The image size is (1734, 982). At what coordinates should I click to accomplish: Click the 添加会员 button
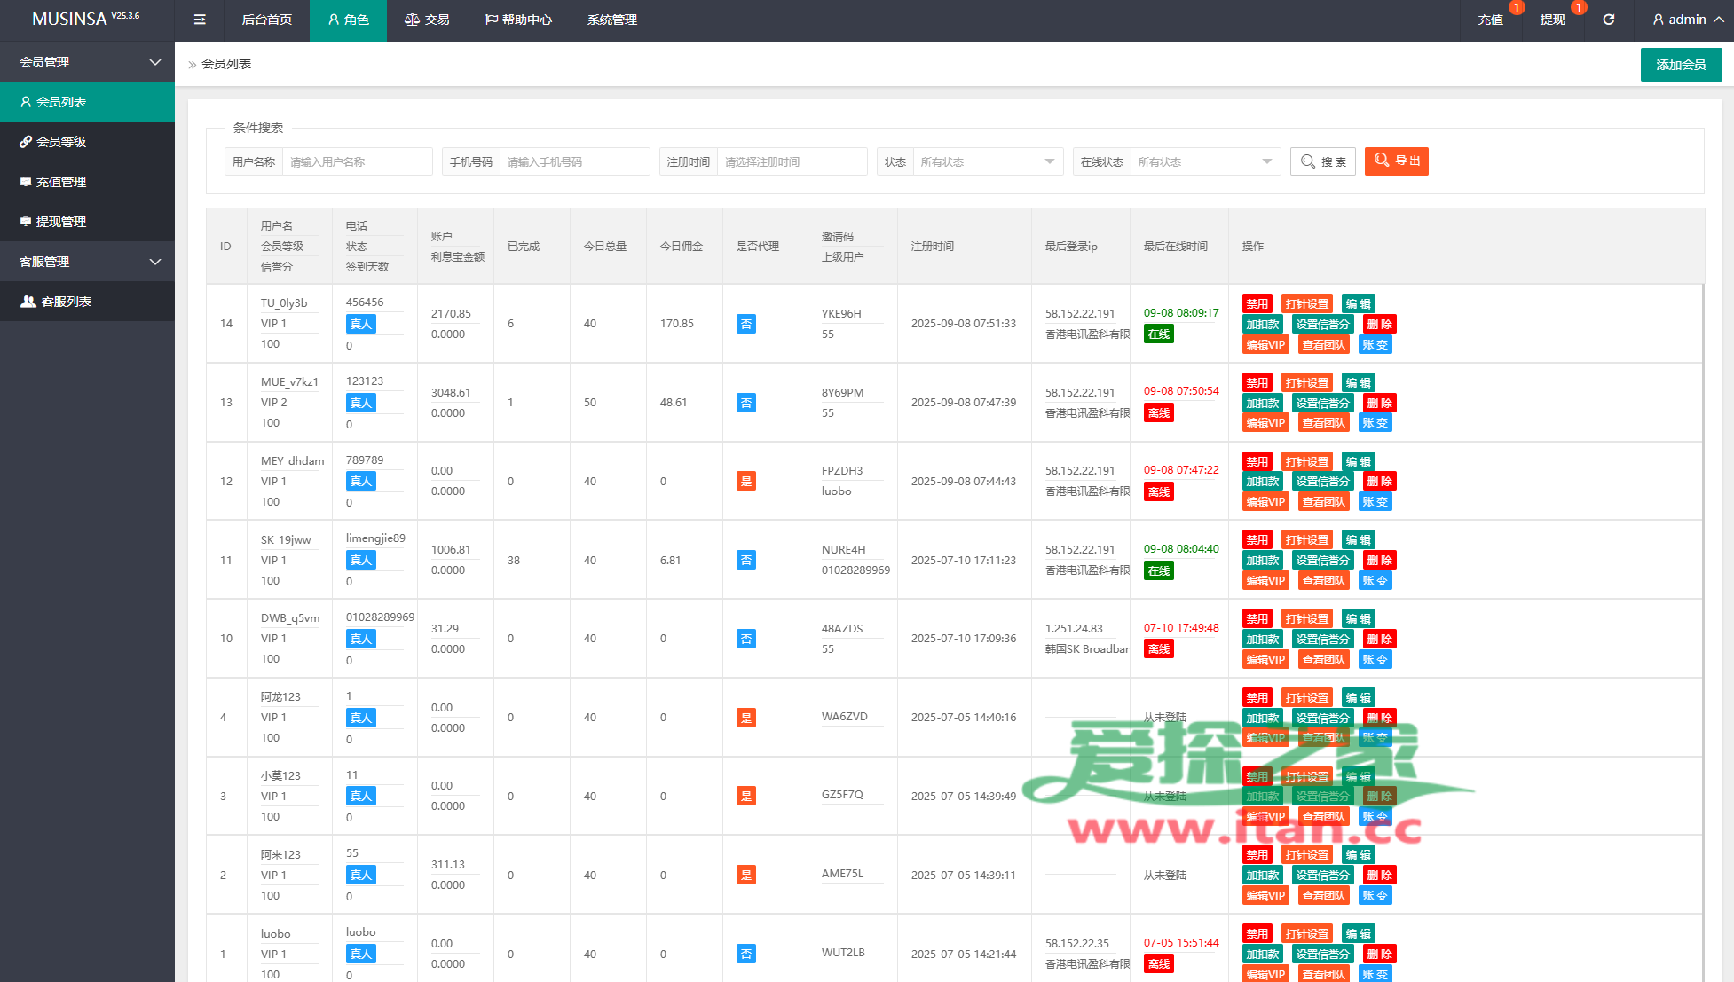pyautogui.click(x=1681, y=65)
